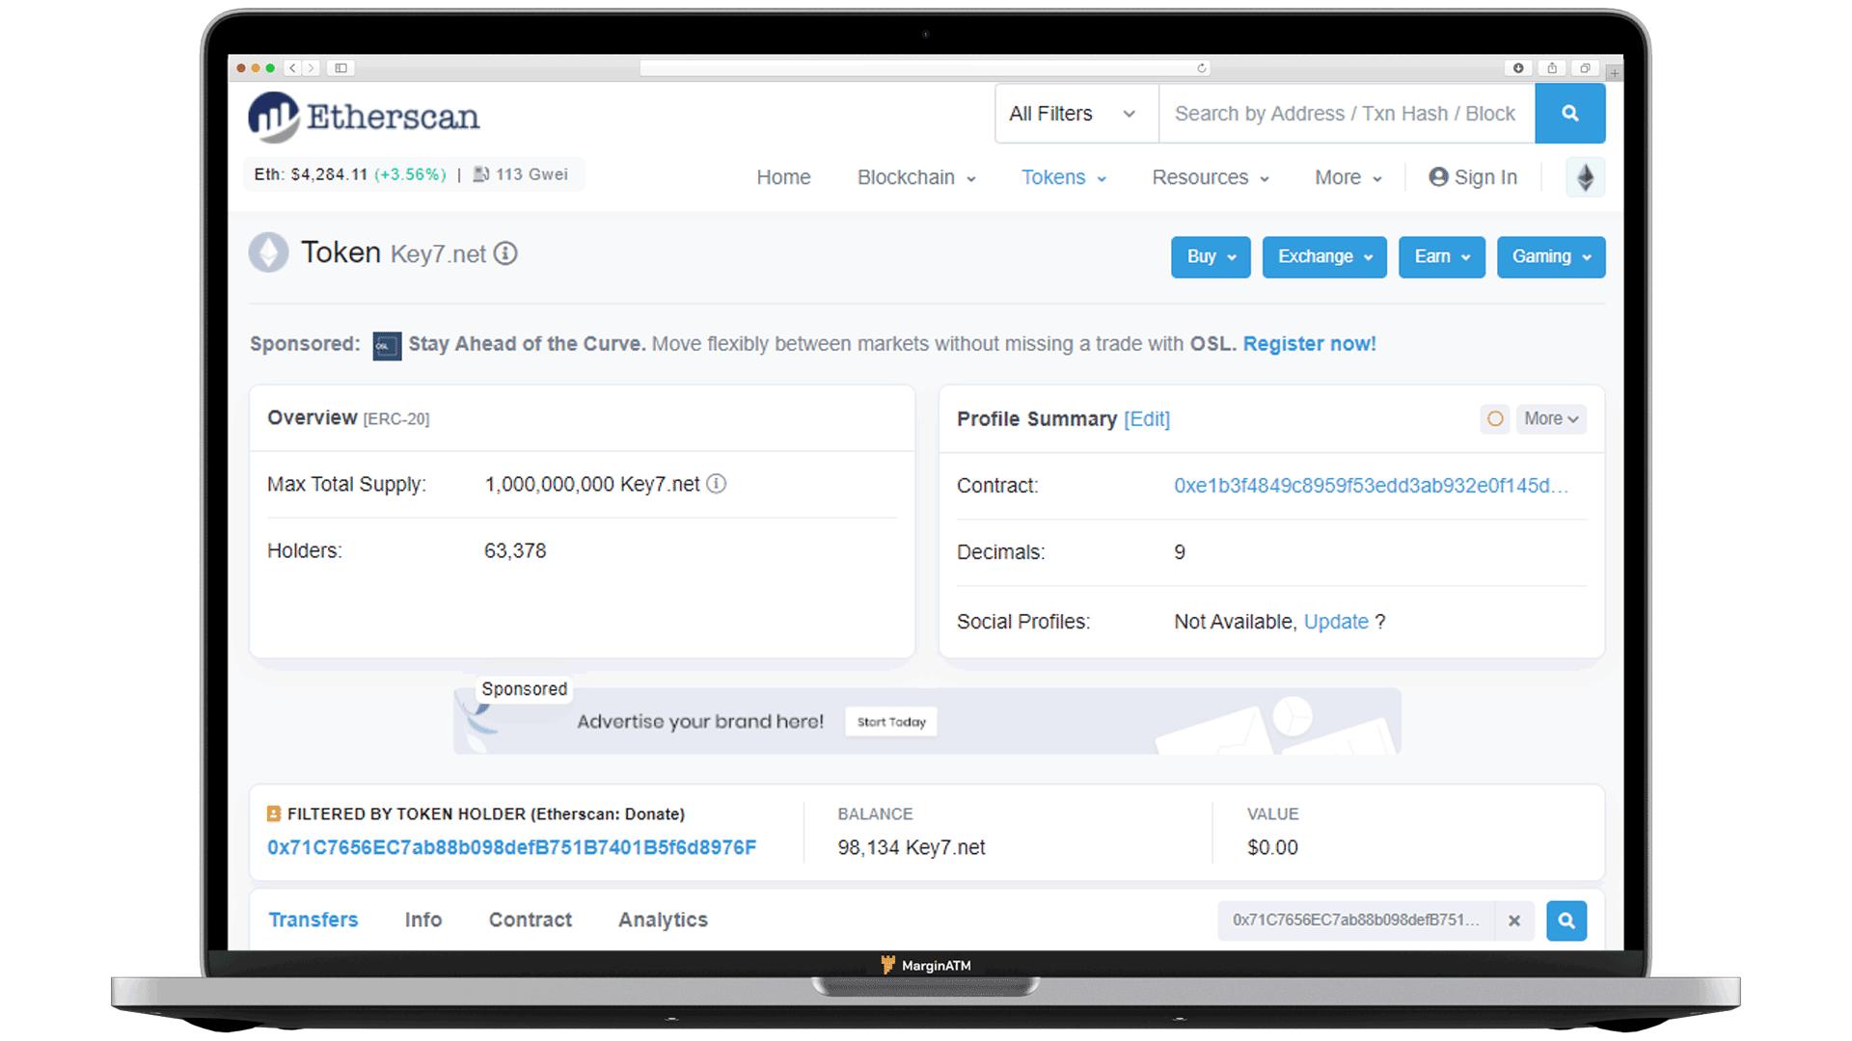
Task: Open More dropdown in Profile Summary
Action: point(1551,418)
